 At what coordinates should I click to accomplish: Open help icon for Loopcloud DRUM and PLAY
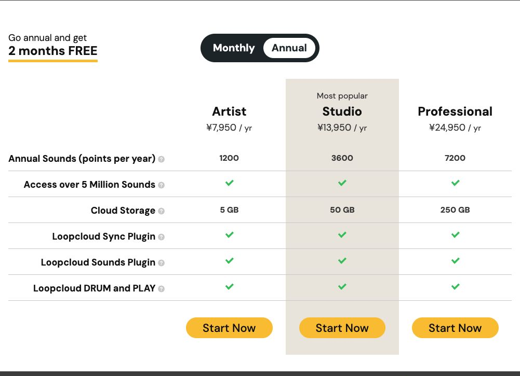click(x=161, y=289)
